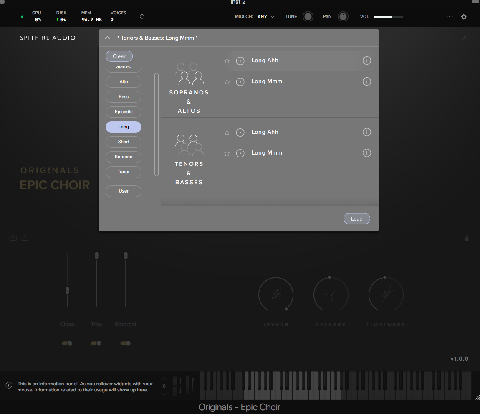The height and width of the screenshot is (414, 480).
Task: Open info for the Sopranos Long Ahh preset
Action: point(367,61)
